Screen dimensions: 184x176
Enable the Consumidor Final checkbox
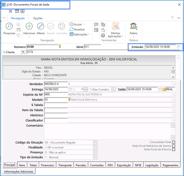coord(174,142)
